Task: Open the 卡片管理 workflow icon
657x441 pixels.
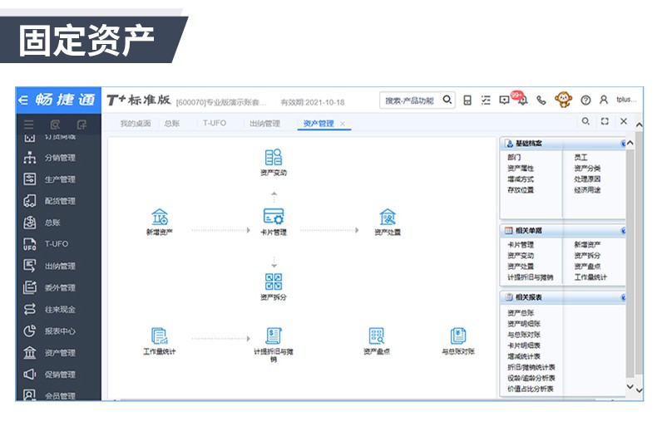Action: pyautogui.click(x=273, y=217)
